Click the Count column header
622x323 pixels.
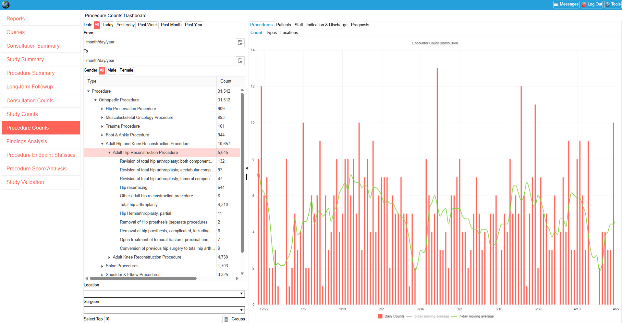(x=228, y=81)
